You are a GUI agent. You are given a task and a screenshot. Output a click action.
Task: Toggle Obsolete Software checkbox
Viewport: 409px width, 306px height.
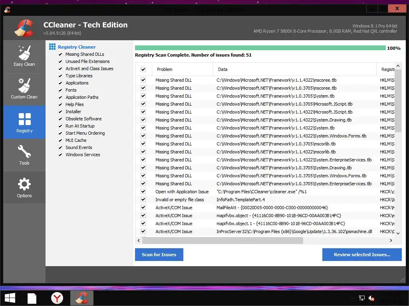60,119
